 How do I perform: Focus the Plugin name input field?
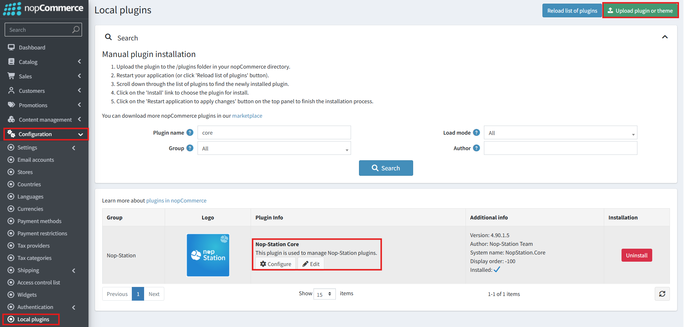pos(274,132)
